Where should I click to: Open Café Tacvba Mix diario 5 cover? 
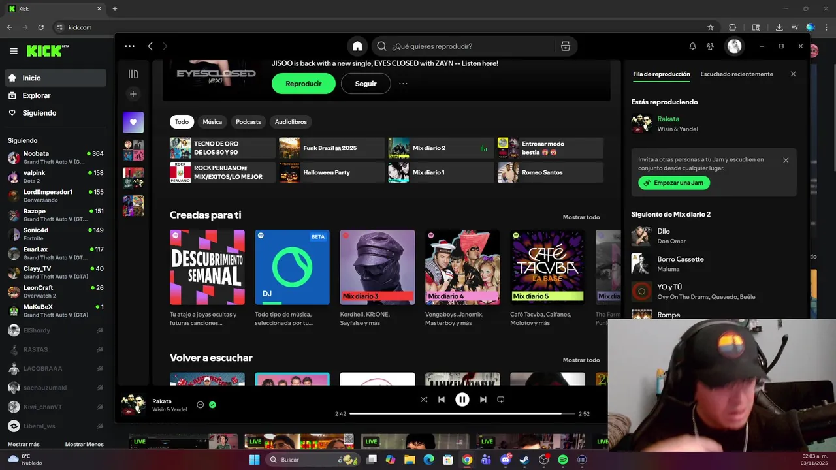point(547,267)
